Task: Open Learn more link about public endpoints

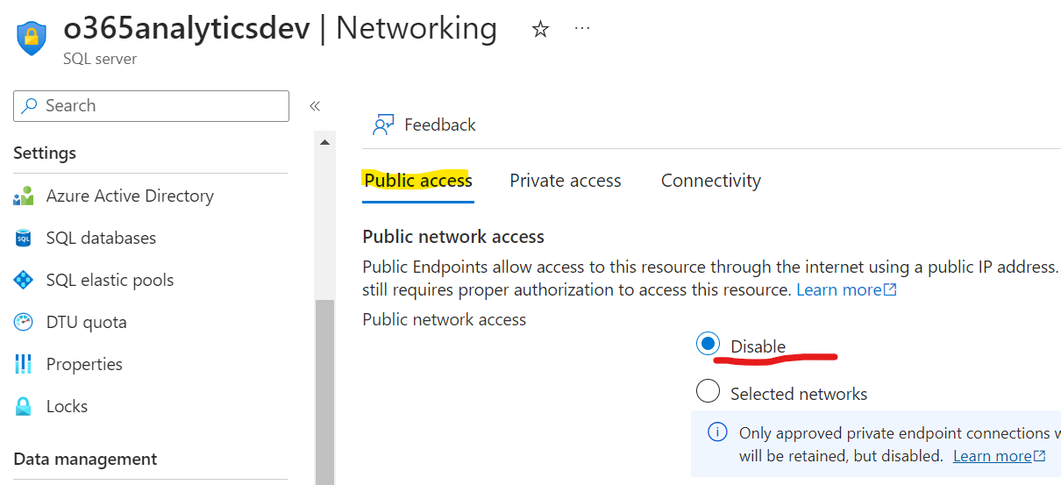Action: coord(846,289)
